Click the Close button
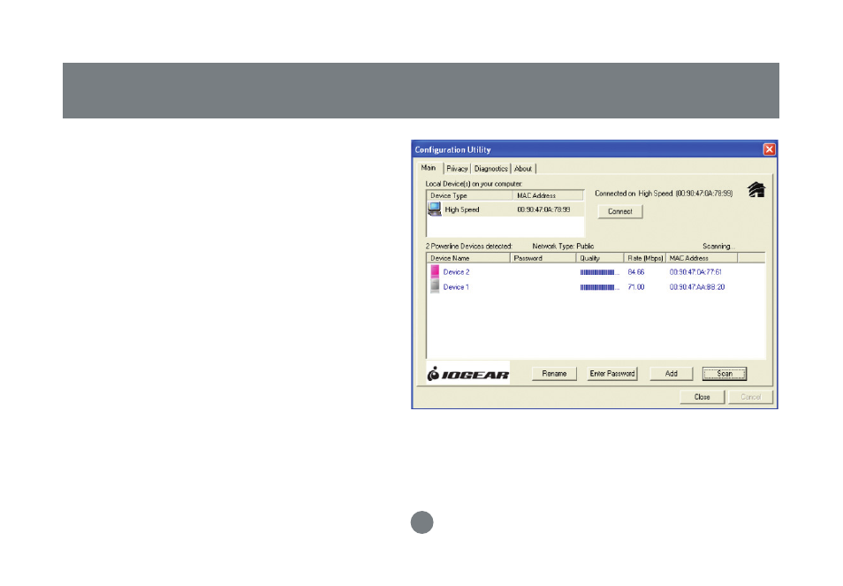The image size is (843, 586). 702,397
